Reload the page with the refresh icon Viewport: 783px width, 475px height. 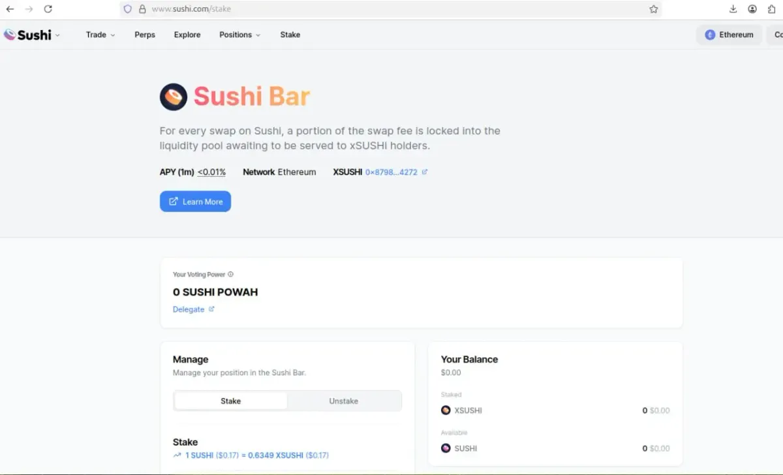coord(48,9)
